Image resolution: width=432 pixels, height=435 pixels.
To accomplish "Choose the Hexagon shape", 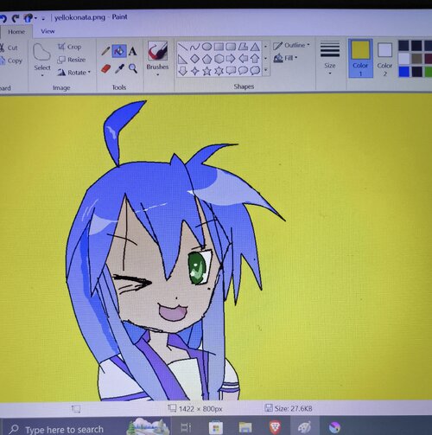I will tap(219, 59).
